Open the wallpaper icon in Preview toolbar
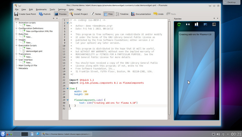 pyautogui.click(x=205, y=24)
